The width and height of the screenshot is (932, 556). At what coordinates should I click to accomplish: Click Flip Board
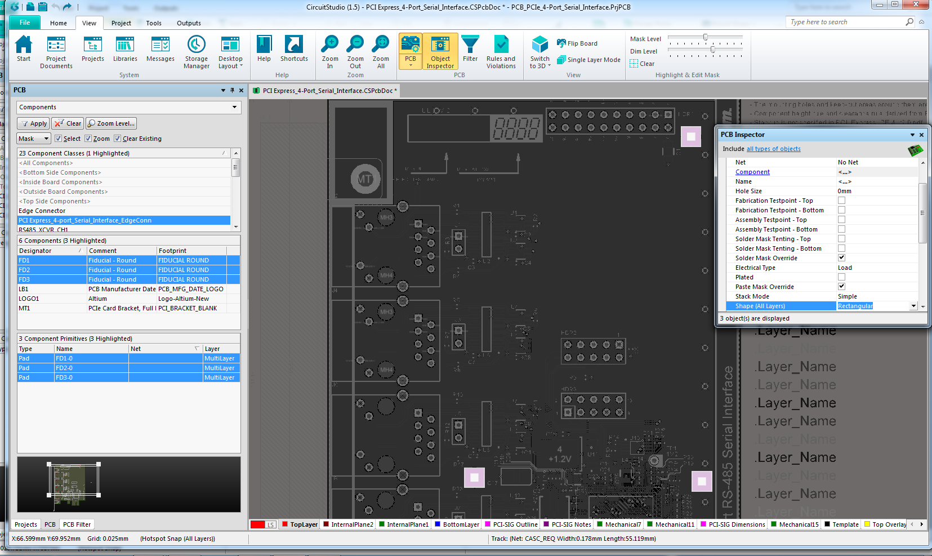577,43
